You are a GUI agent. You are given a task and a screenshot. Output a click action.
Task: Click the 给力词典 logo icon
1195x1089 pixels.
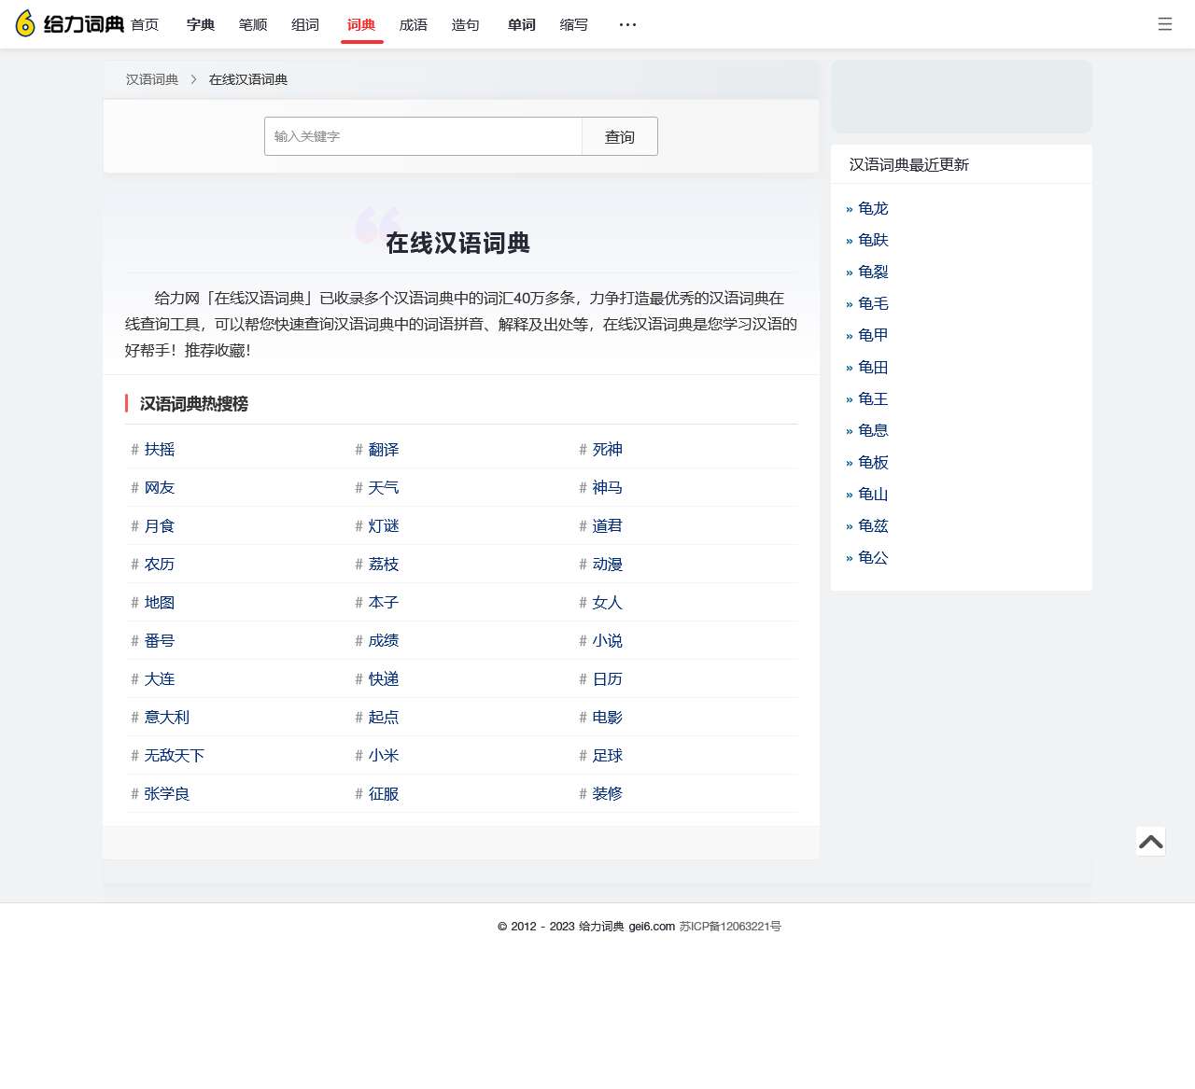pyautogui.click(x=25, y=23)
